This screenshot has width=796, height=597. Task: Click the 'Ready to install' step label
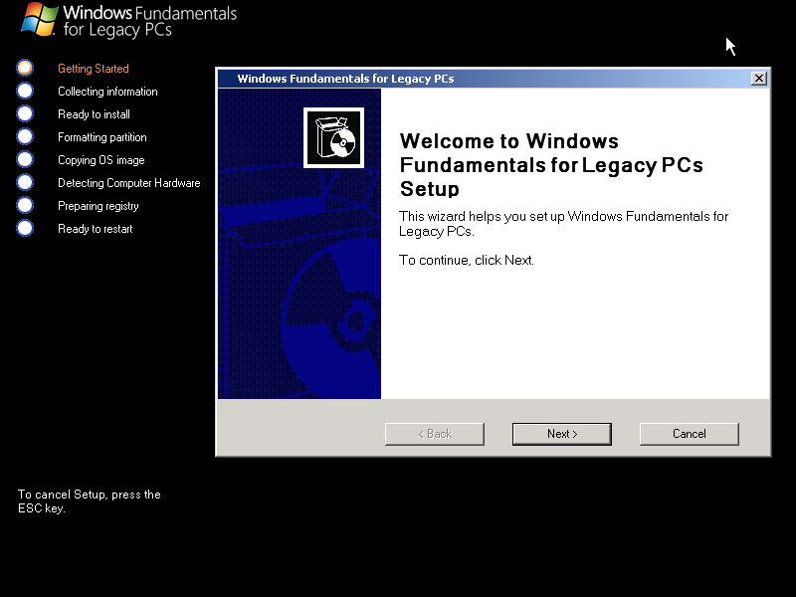(94, 114)
